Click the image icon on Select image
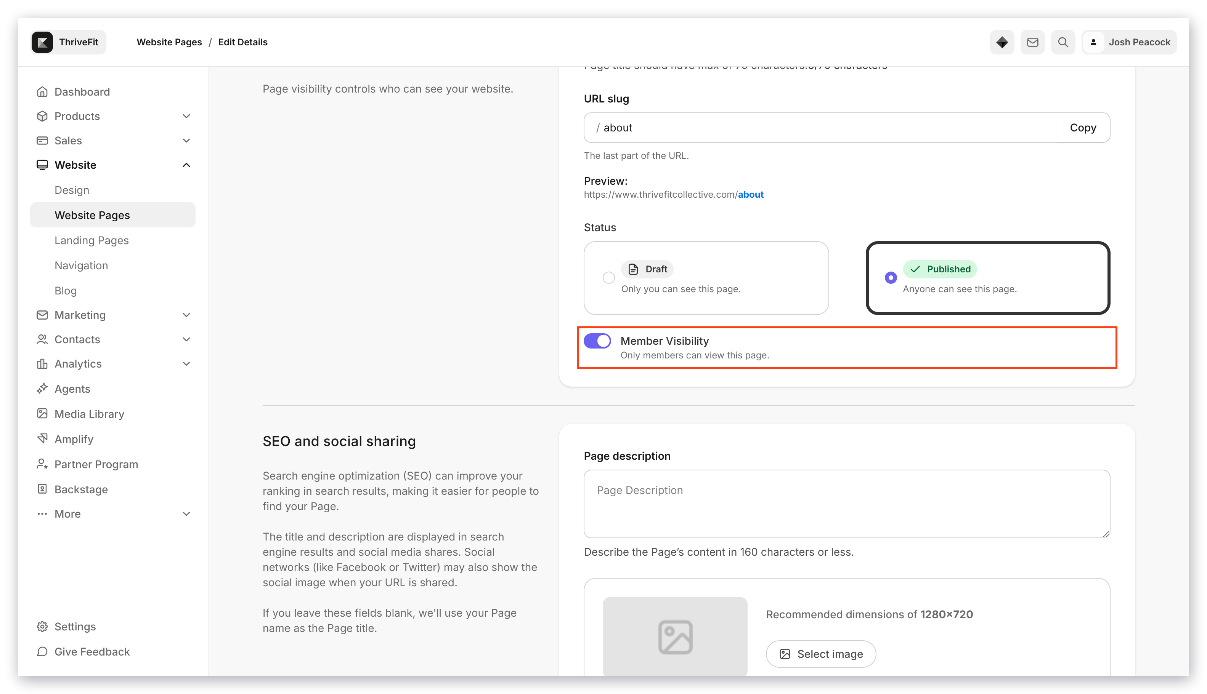This screenshot has height=694, width=1207. pos(784,654)
